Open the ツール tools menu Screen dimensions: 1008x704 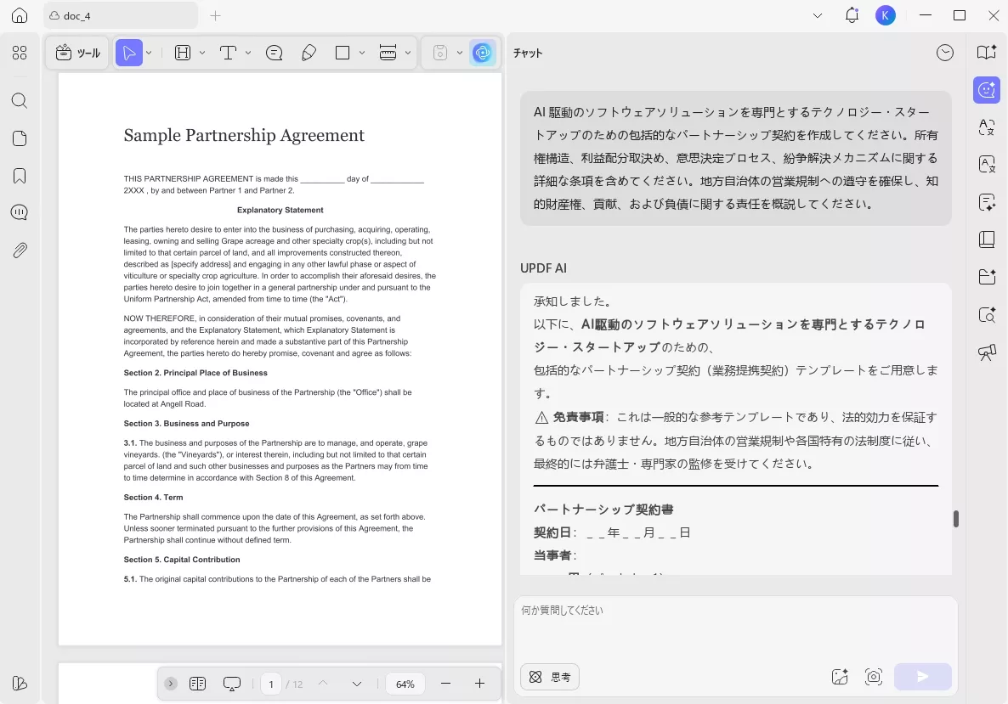tap(78, 53)
